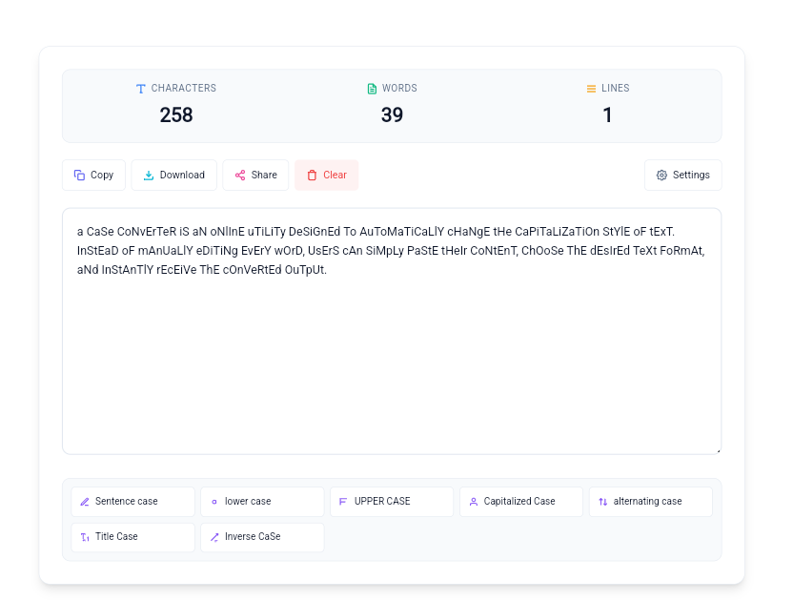This screenshot has width=793, height=601.
Task: Convert text to UPPER CASE
Action: coord(392,502)
